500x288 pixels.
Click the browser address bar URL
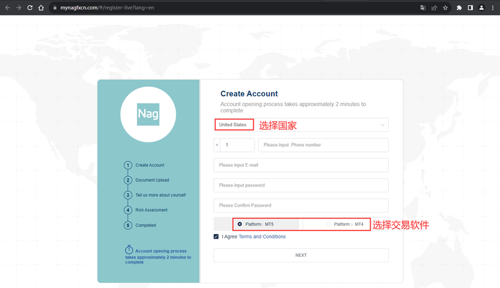[x=107, y=7]
